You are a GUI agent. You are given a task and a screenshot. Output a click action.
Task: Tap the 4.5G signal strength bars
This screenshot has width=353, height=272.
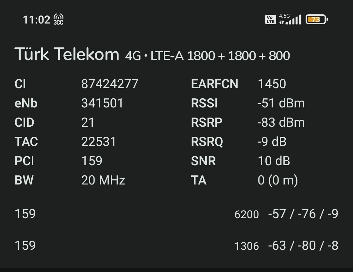[x=290, y=20]
